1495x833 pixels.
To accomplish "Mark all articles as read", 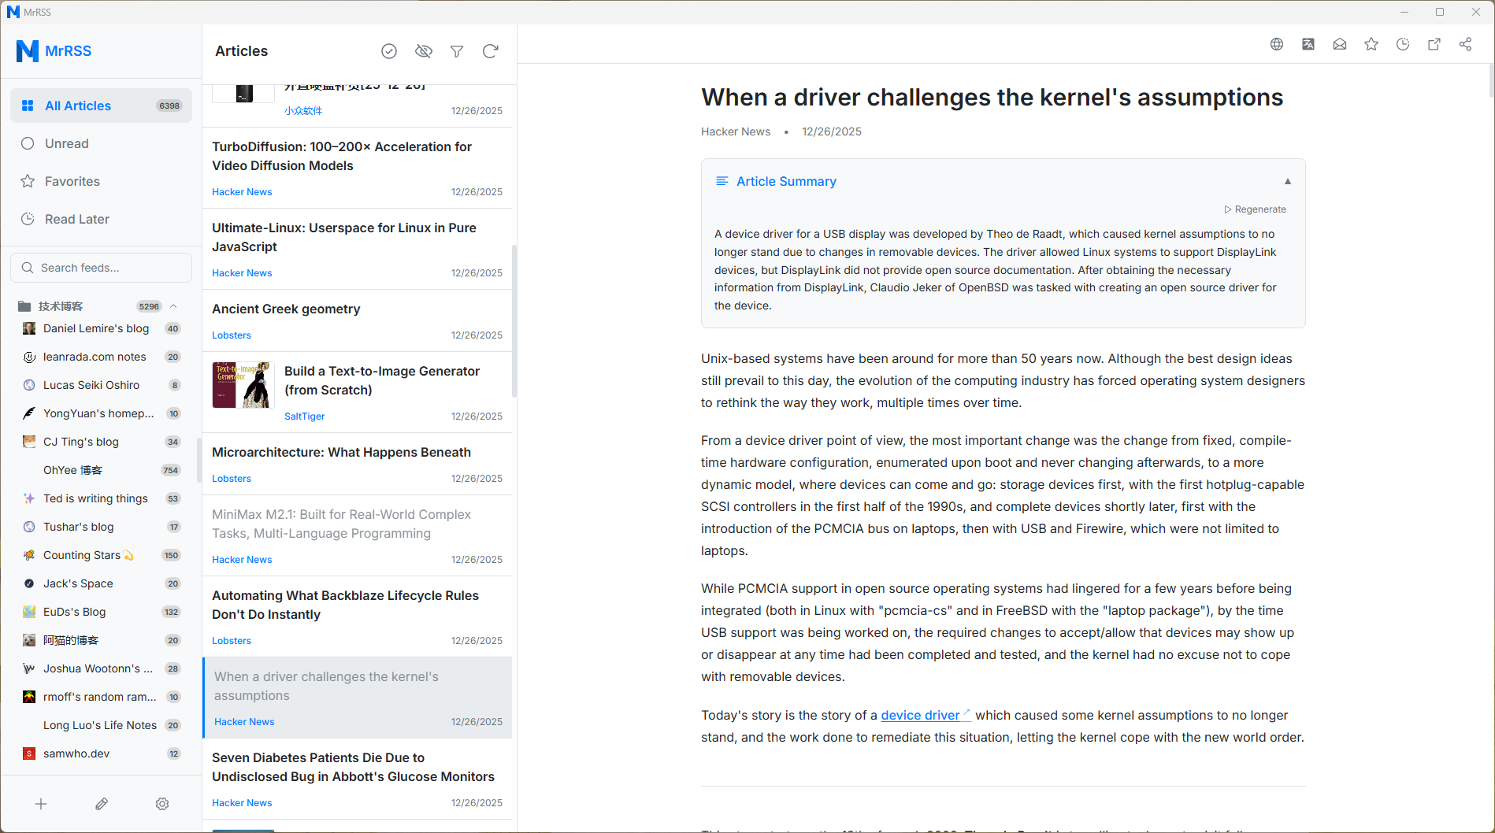I will (x=389, y=51).
